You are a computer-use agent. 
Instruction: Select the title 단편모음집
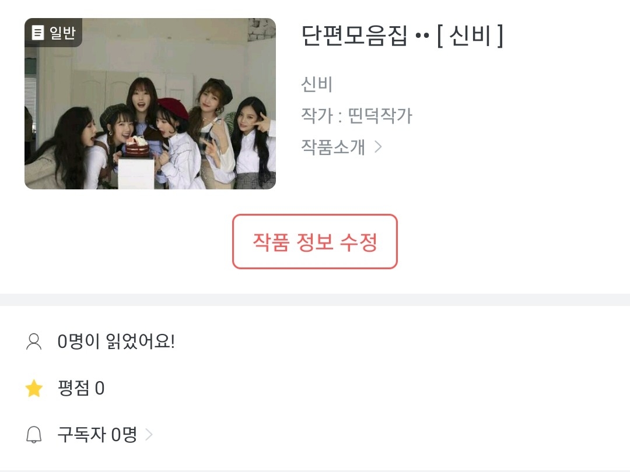355,36
